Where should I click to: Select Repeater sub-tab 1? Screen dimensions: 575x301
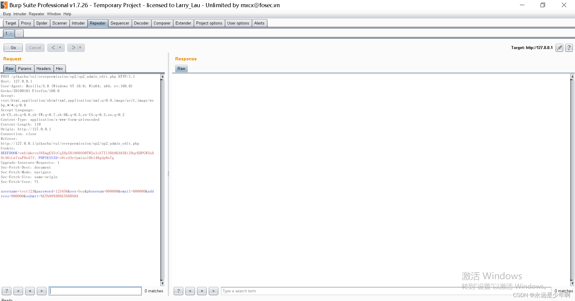point(6,33)
